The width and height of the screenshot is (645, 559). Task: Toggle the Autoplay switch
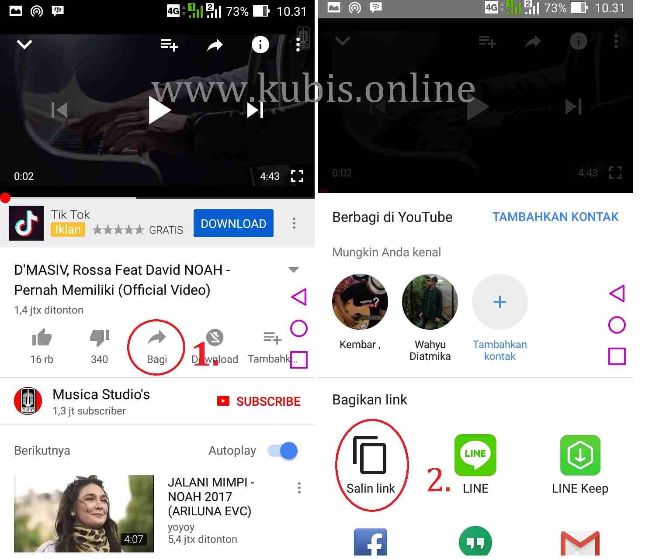283,451
